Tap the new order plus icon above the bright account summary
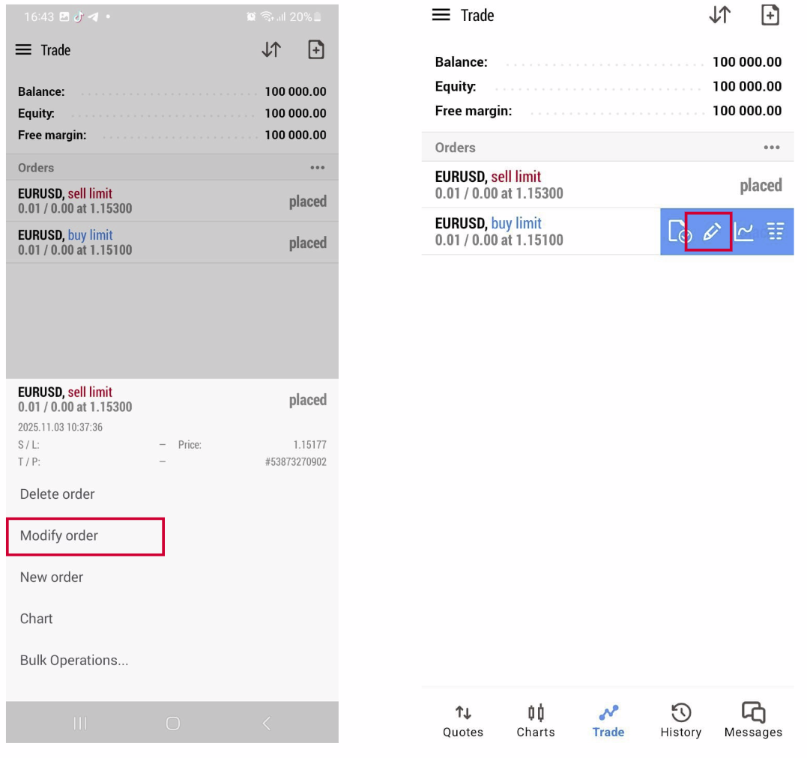This screenshot has width=807, height=758. point(770,15)
